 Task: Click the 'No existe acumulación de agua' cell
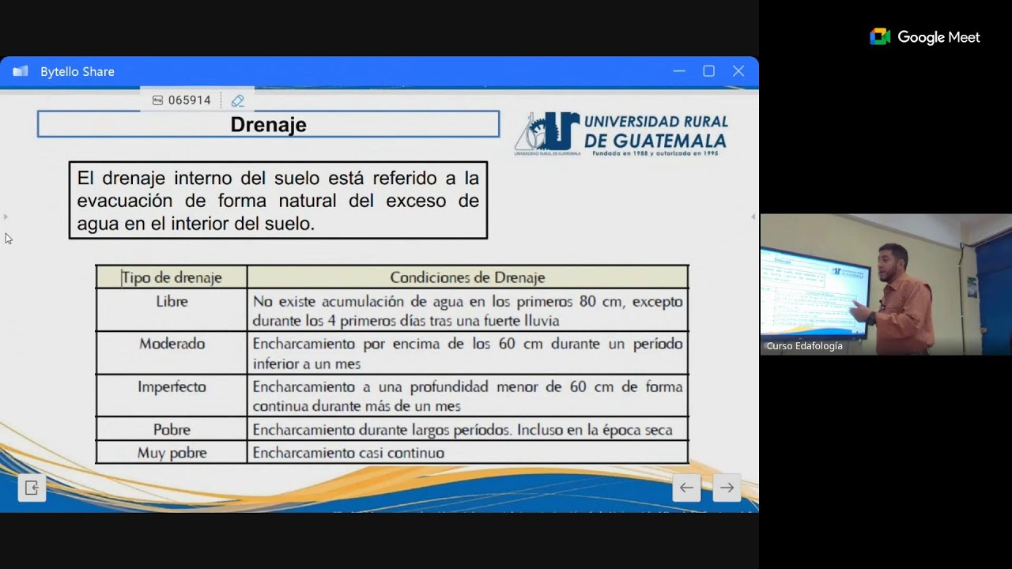tap(467, 310)
